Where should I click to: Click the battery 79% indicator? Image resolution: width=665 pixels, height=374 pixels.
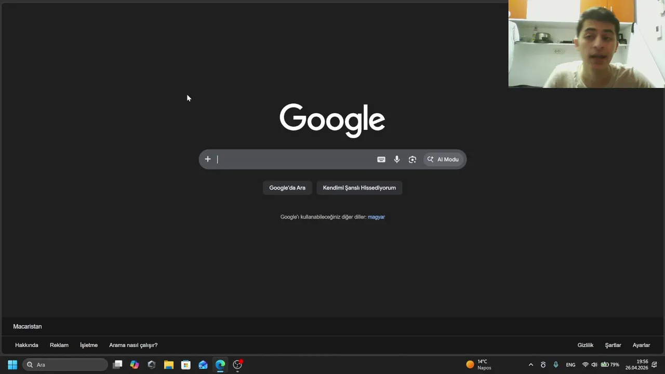click(610, 365)
